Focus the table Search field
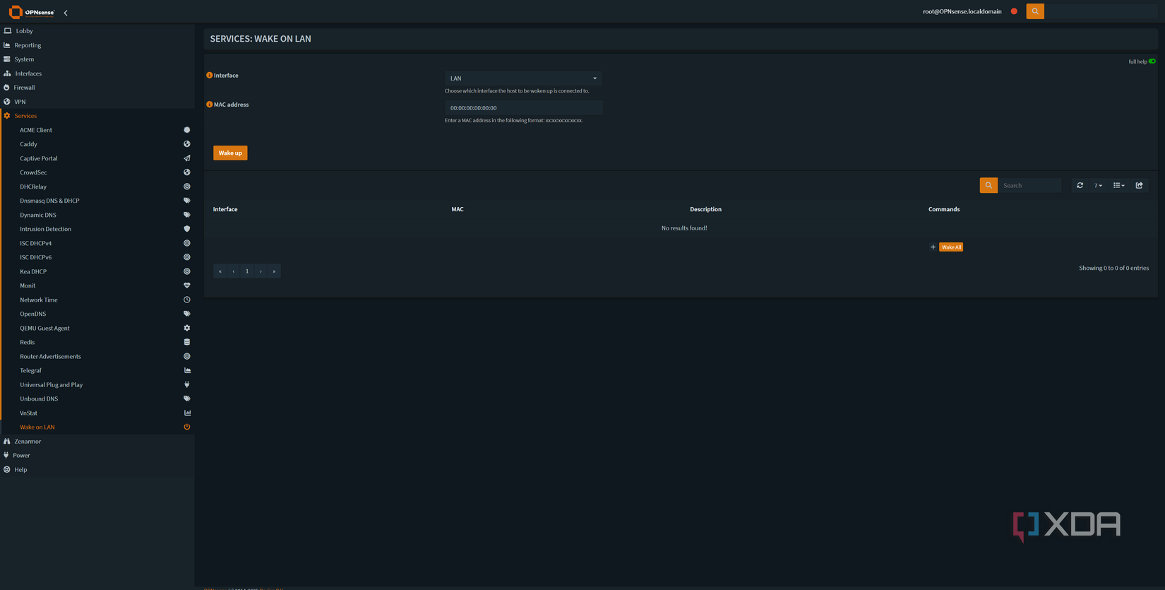The width and height of the screenshot is (1165, 590). click(1029, 185)
